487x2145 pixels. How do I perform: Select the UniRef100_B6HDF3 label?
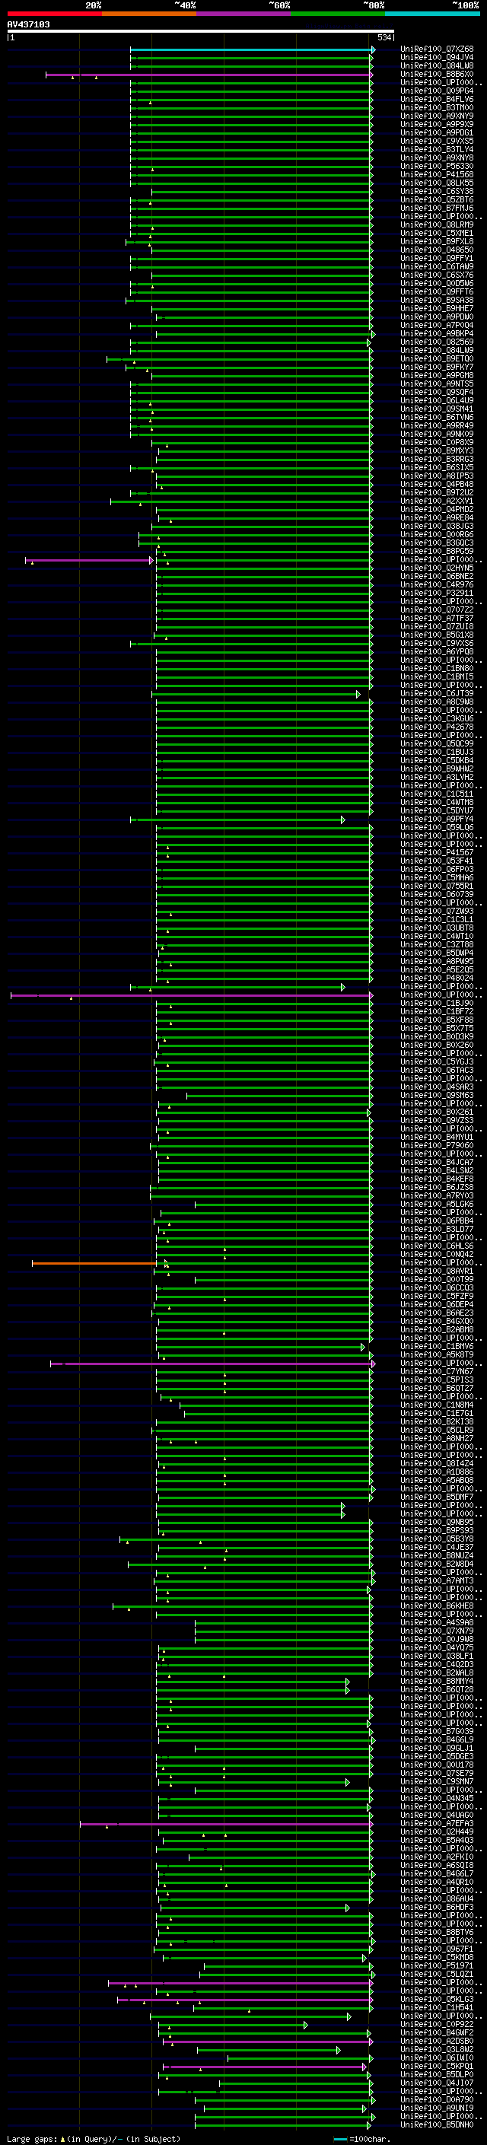pyautogui.click(x=437, y=1908)
